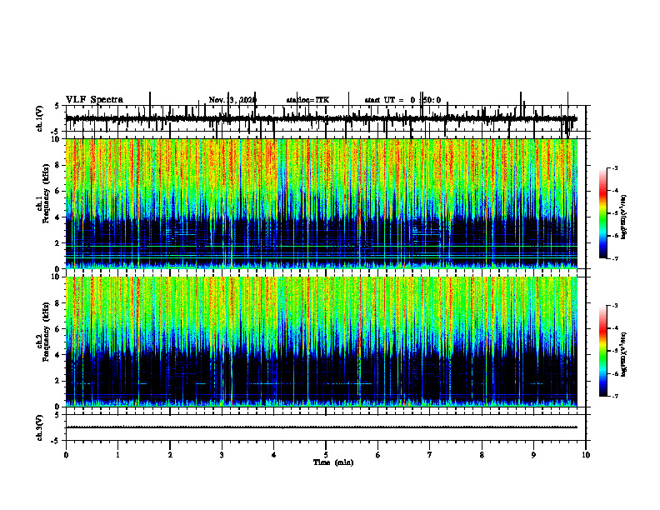The width and height of the screenshot is (660, 510).
Task: Click the ch.3 flat voltage trace
Action: click(322, 427)
